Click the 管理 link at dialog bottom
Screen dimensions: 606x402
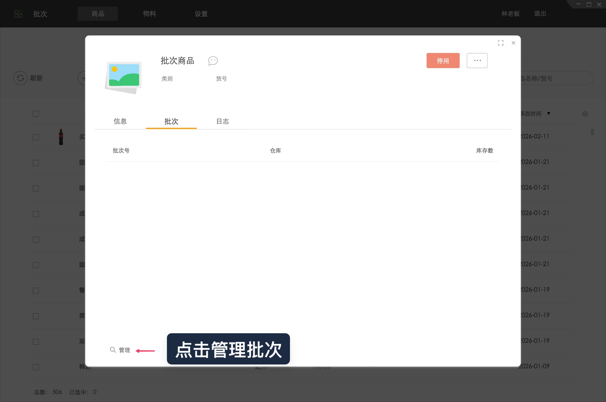click(x=124, y=350)
